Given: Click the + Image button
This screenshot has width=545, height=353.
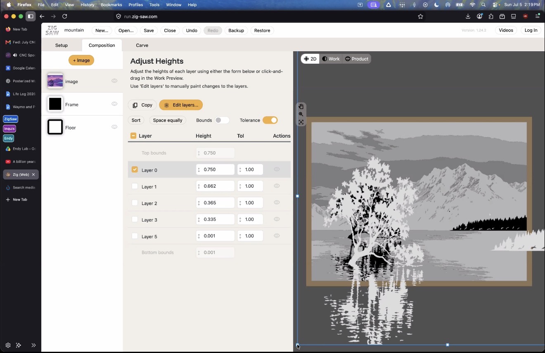Looking at the screenshot, I should coord(81,60).
